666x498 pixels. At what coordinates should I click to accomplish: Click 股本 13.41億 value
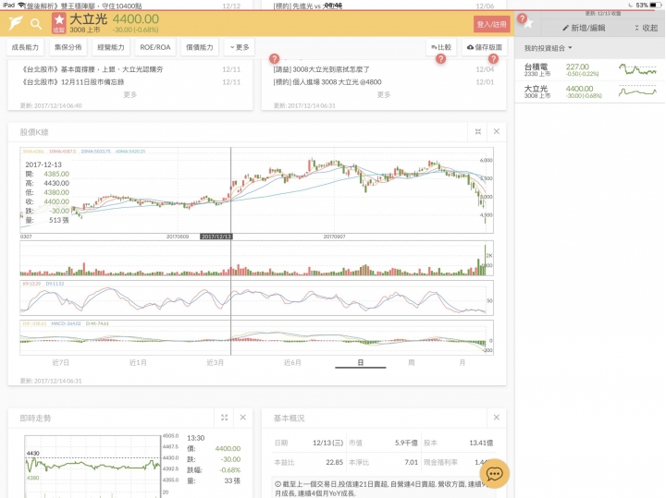(481, 443)
